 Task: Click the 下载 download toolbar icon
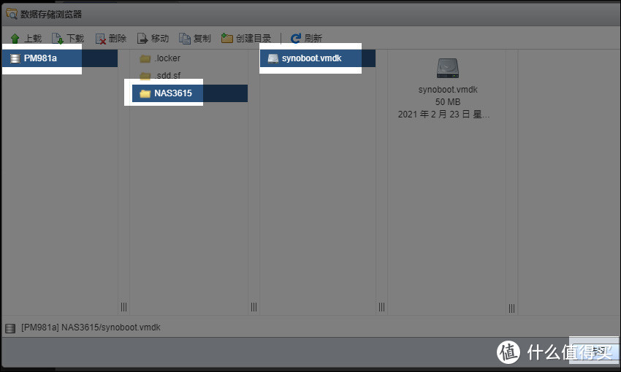click(57, 39)
